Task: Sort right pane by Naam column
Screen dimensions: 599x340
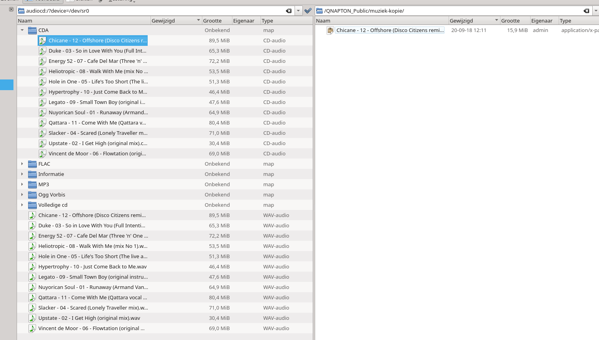Action: pyautogui.click(x=382, y=21)
